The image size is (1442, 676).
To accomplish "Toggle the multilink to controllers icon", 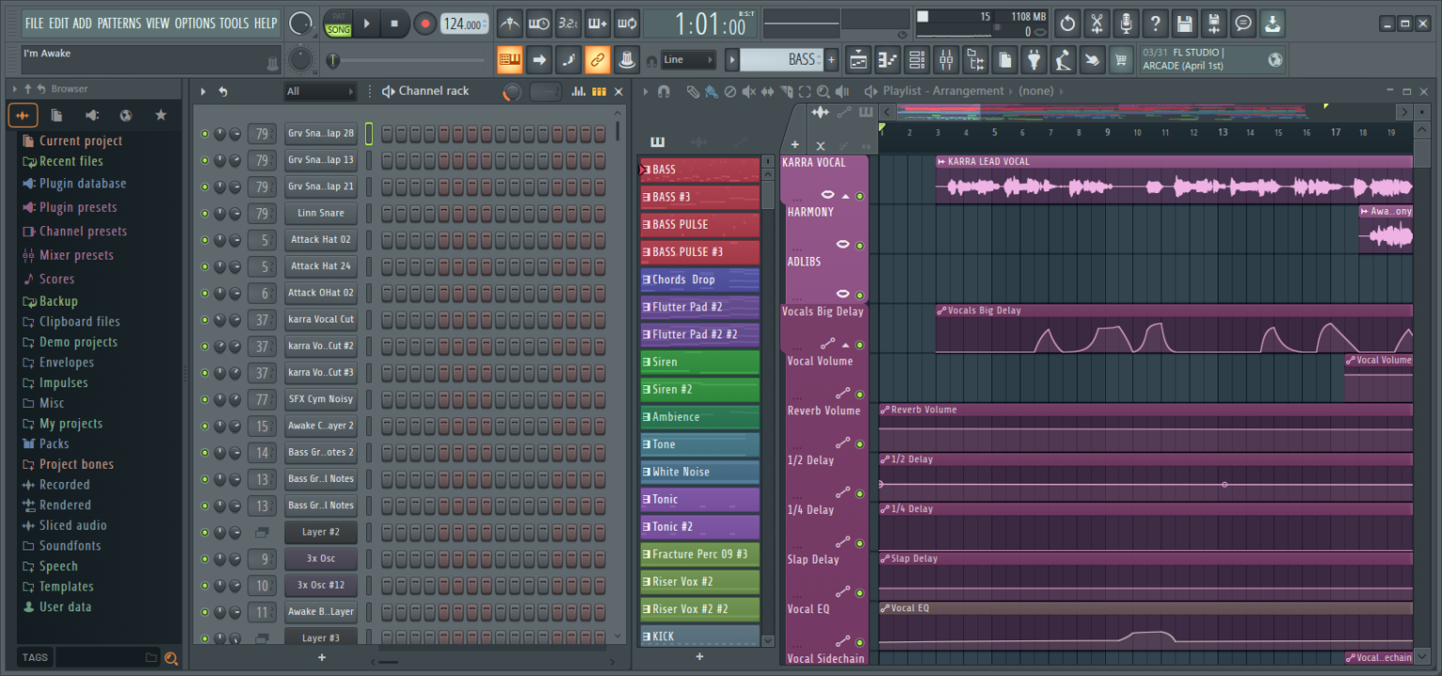I will (597, 60).
